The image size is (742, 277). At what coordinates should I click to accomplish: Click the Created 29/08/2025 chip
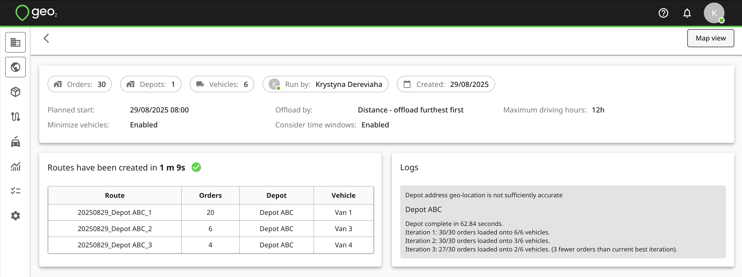point(446,84)
